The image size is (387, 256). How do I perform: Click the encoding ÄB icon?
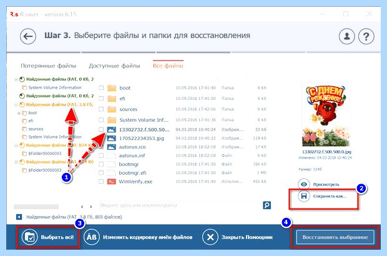pyautogui.click(x=92, y=237)
